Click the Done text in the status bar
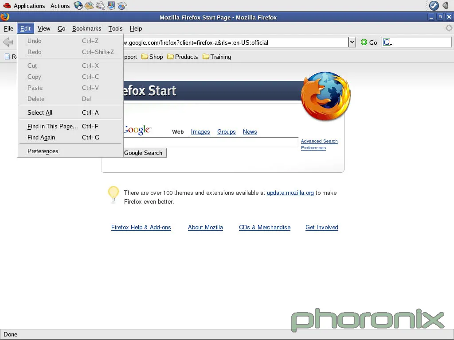This screenshot has height=340, width=454. [x=11, y=335]
